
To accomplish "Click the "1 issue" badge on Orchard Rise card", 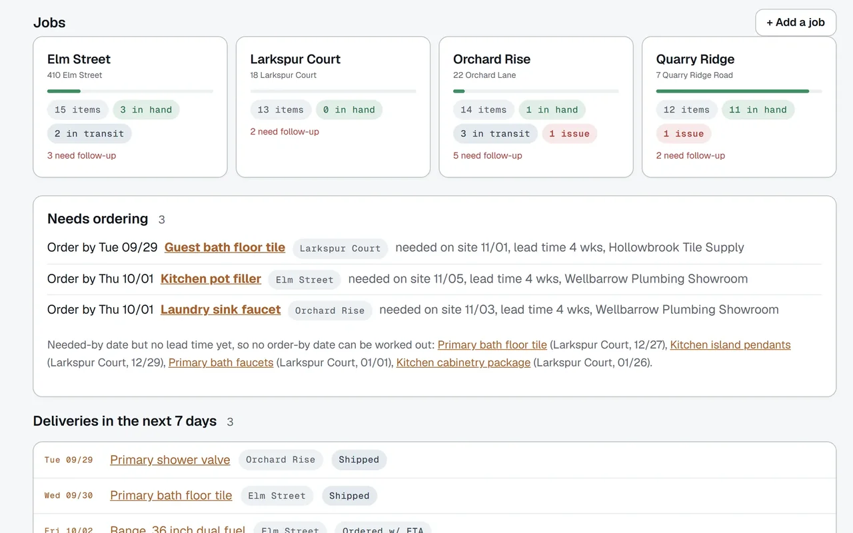I will click(x=570, y=134).
